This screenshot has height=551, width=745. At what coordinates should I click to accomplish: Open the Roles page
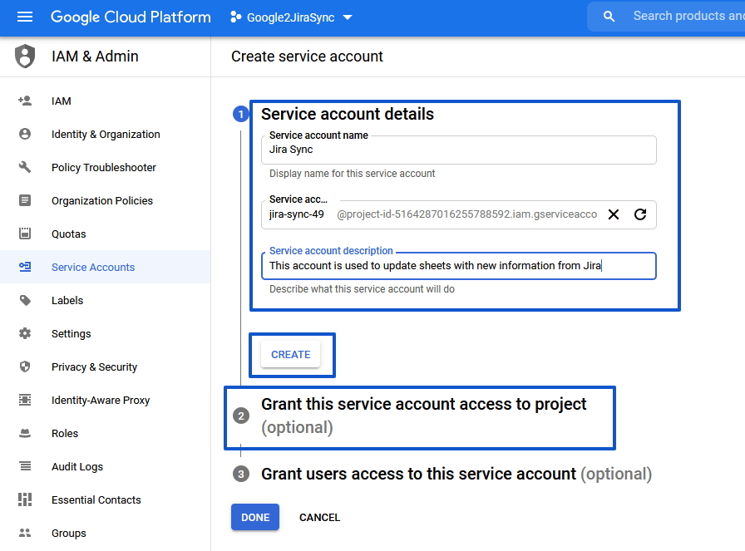[x=65, y=434]
